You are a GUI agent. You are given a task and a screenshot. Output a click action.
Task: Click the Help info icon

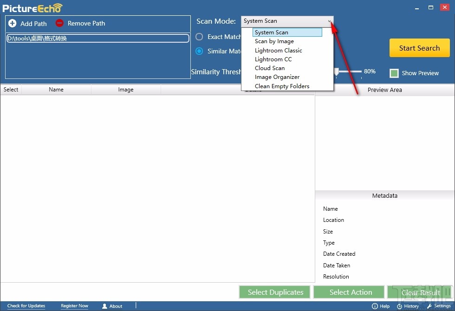(375, 306)
